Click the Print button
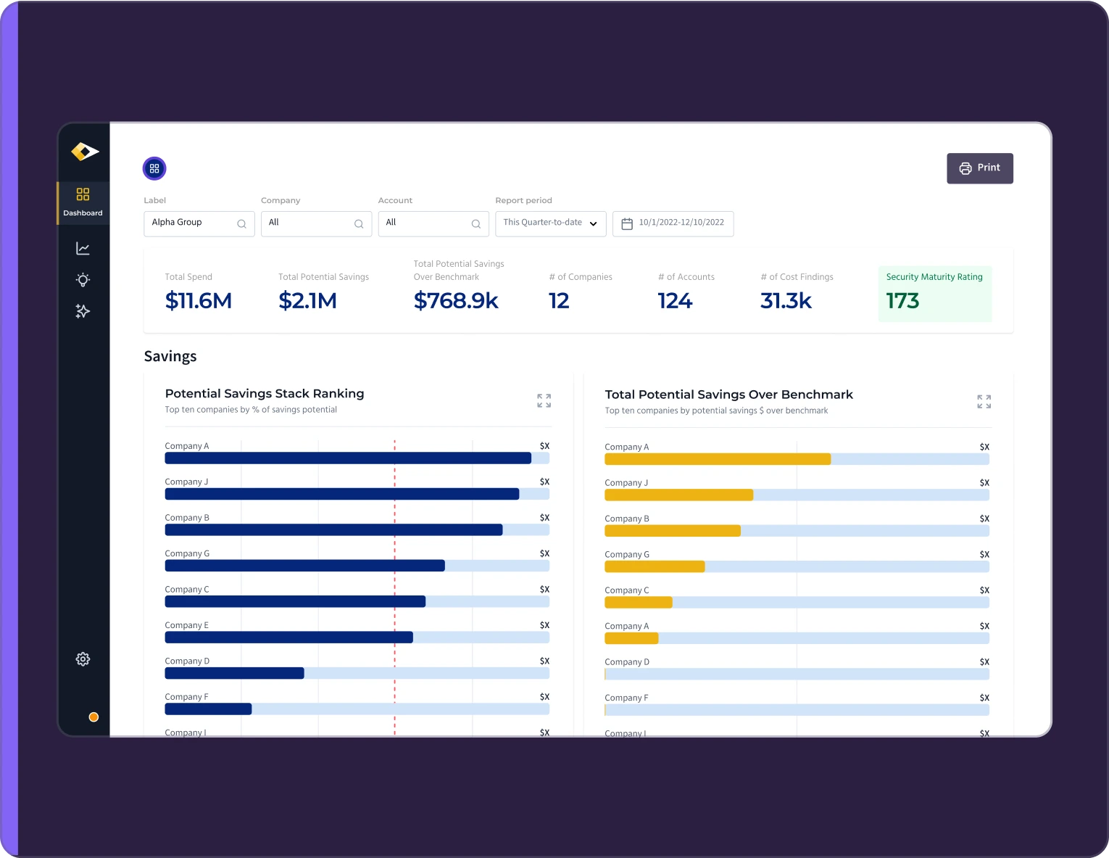1109x858 pixels. pyautogui.click(x=980, y=168)
